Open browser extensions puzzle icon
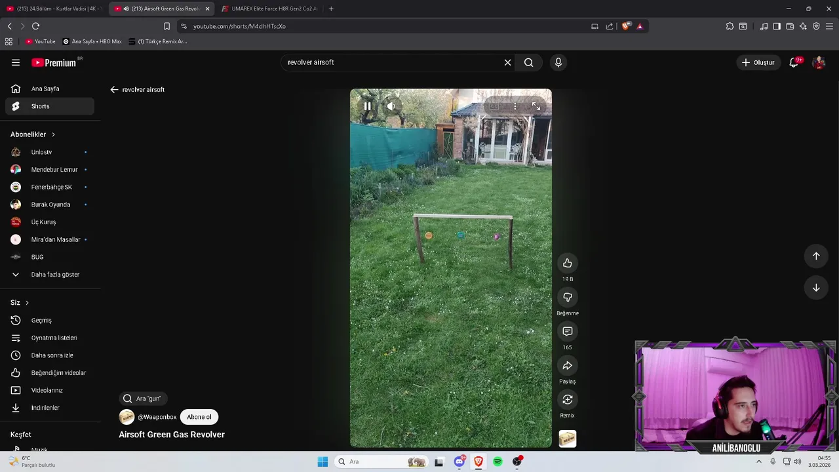The width and height of the screenshot is (839, 472). tap(730, 26)
